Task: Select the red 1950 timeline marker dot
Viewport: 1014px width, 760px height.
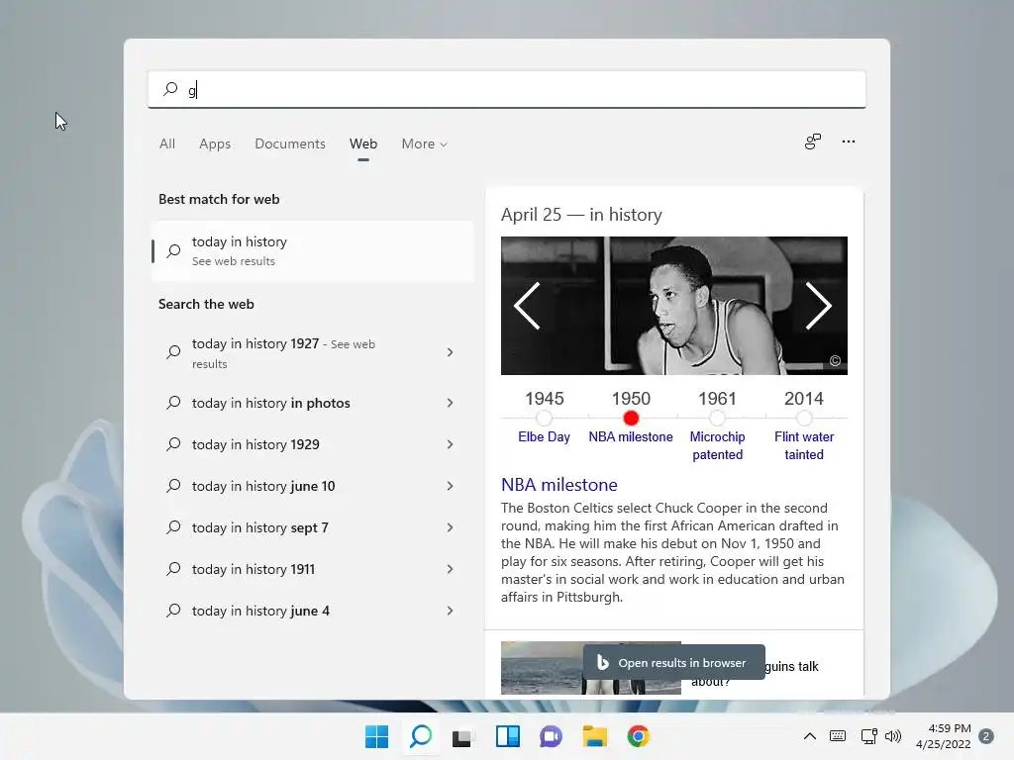Action: point(631,419)
